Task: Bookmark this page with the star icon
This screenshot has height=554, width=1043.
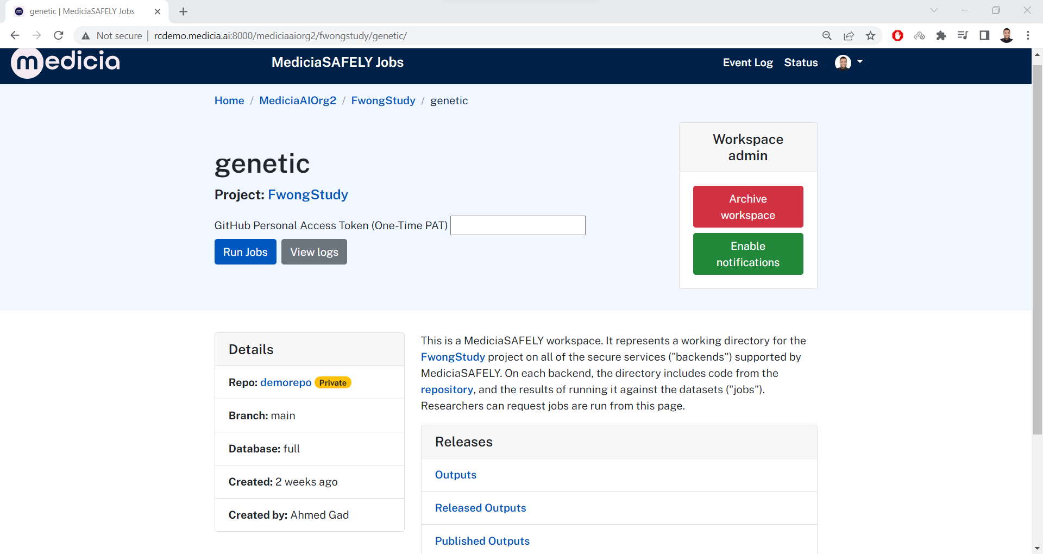Action: coord(870,36)
